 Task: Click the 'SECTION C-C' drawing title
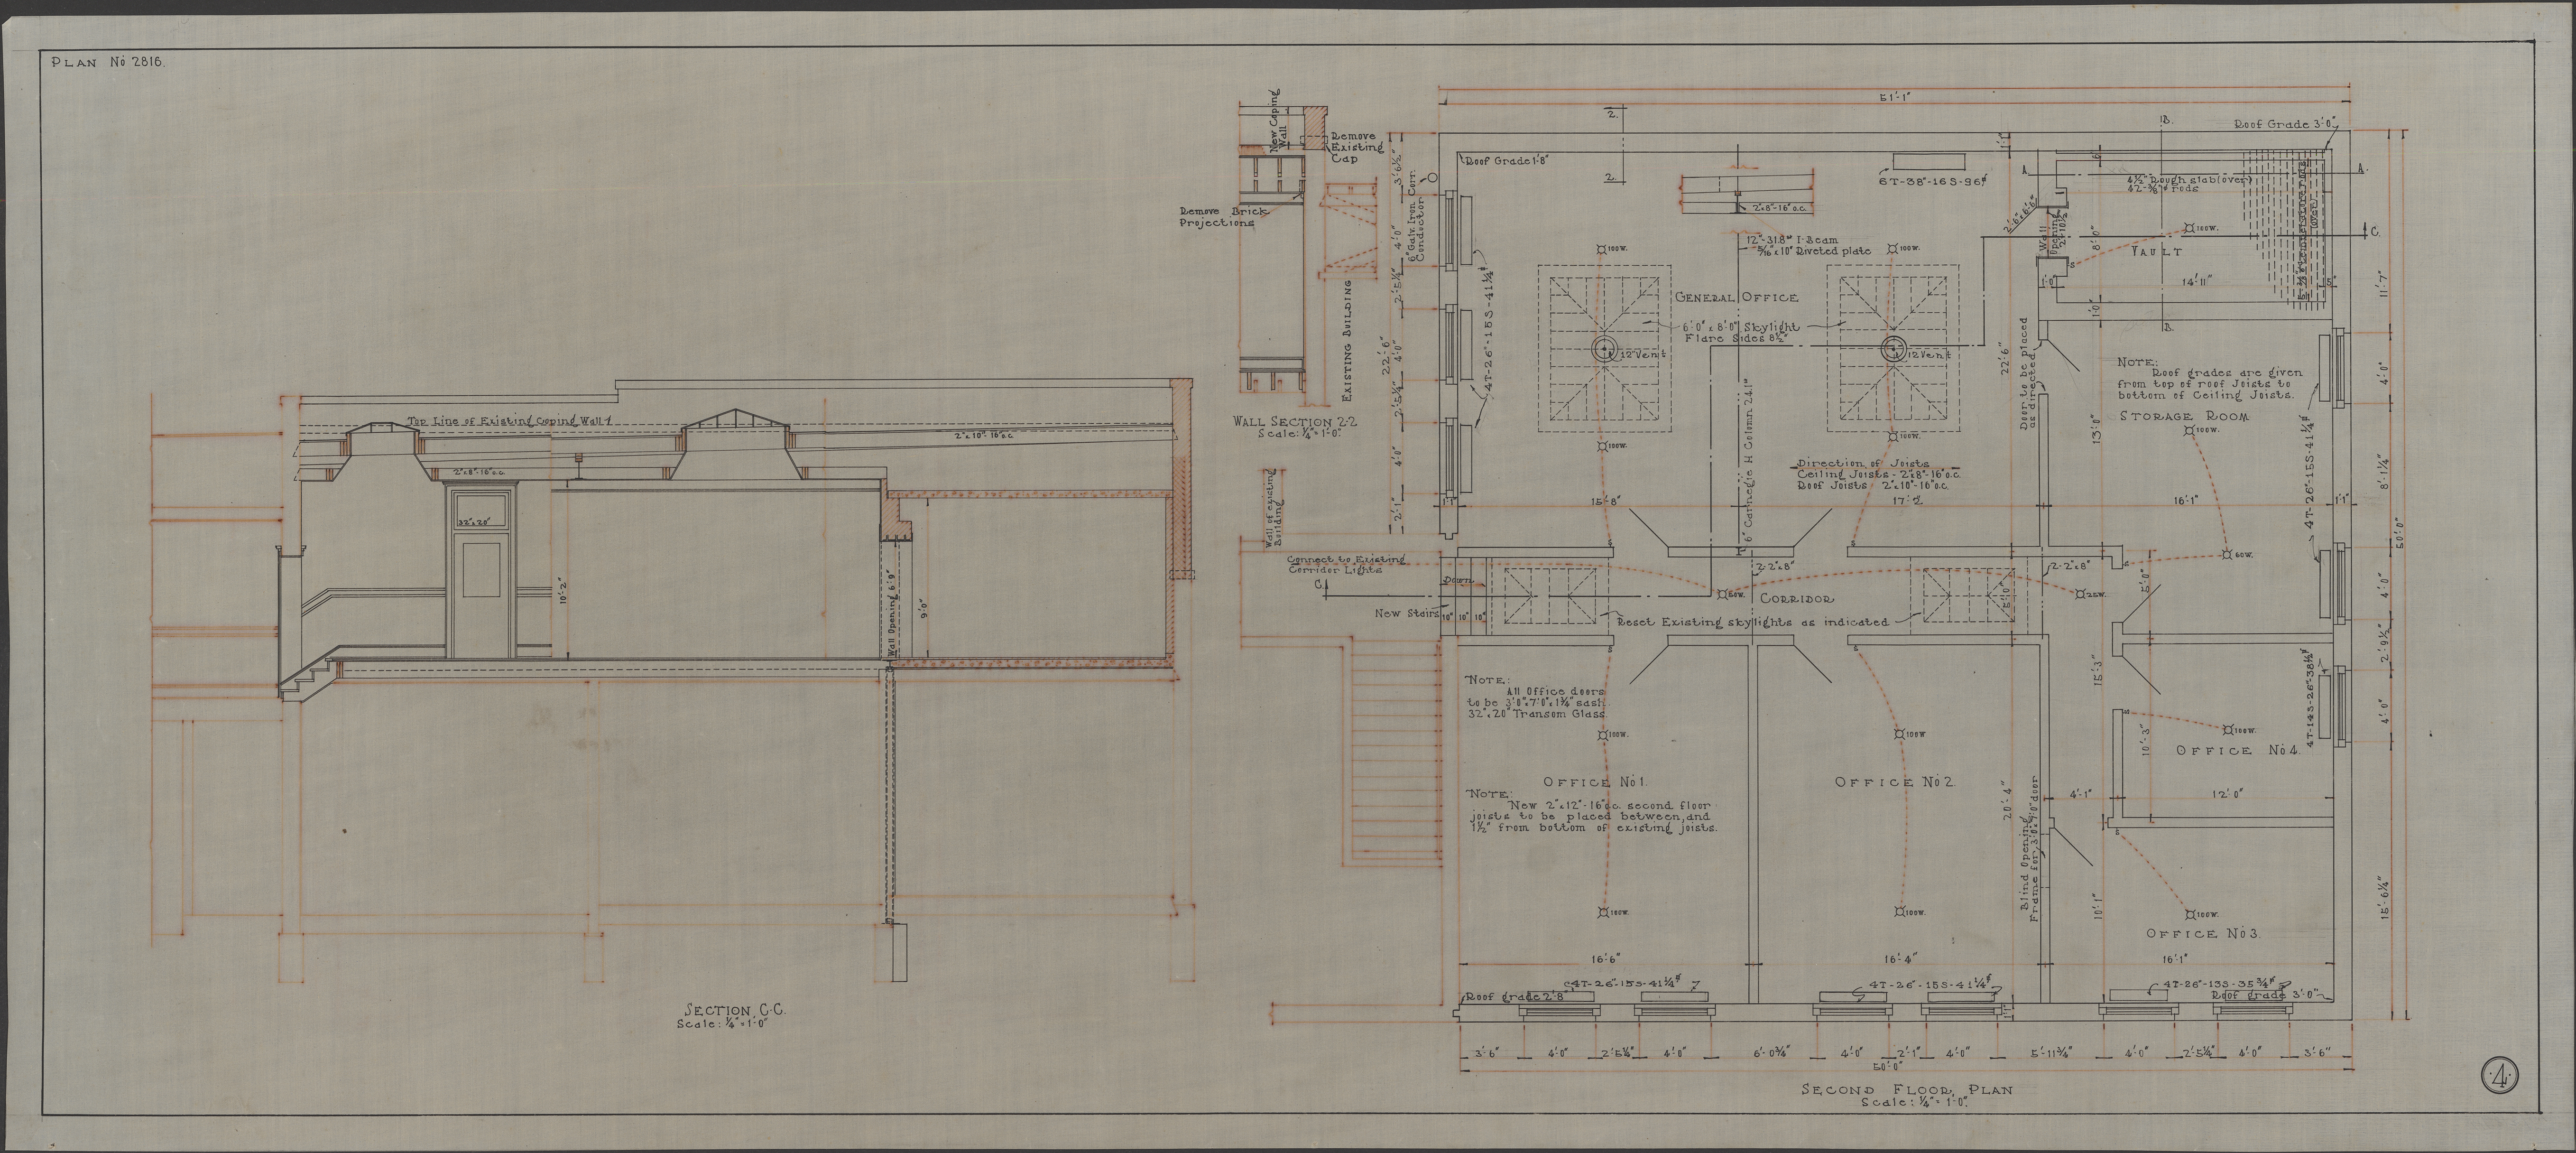point(735,1010)
